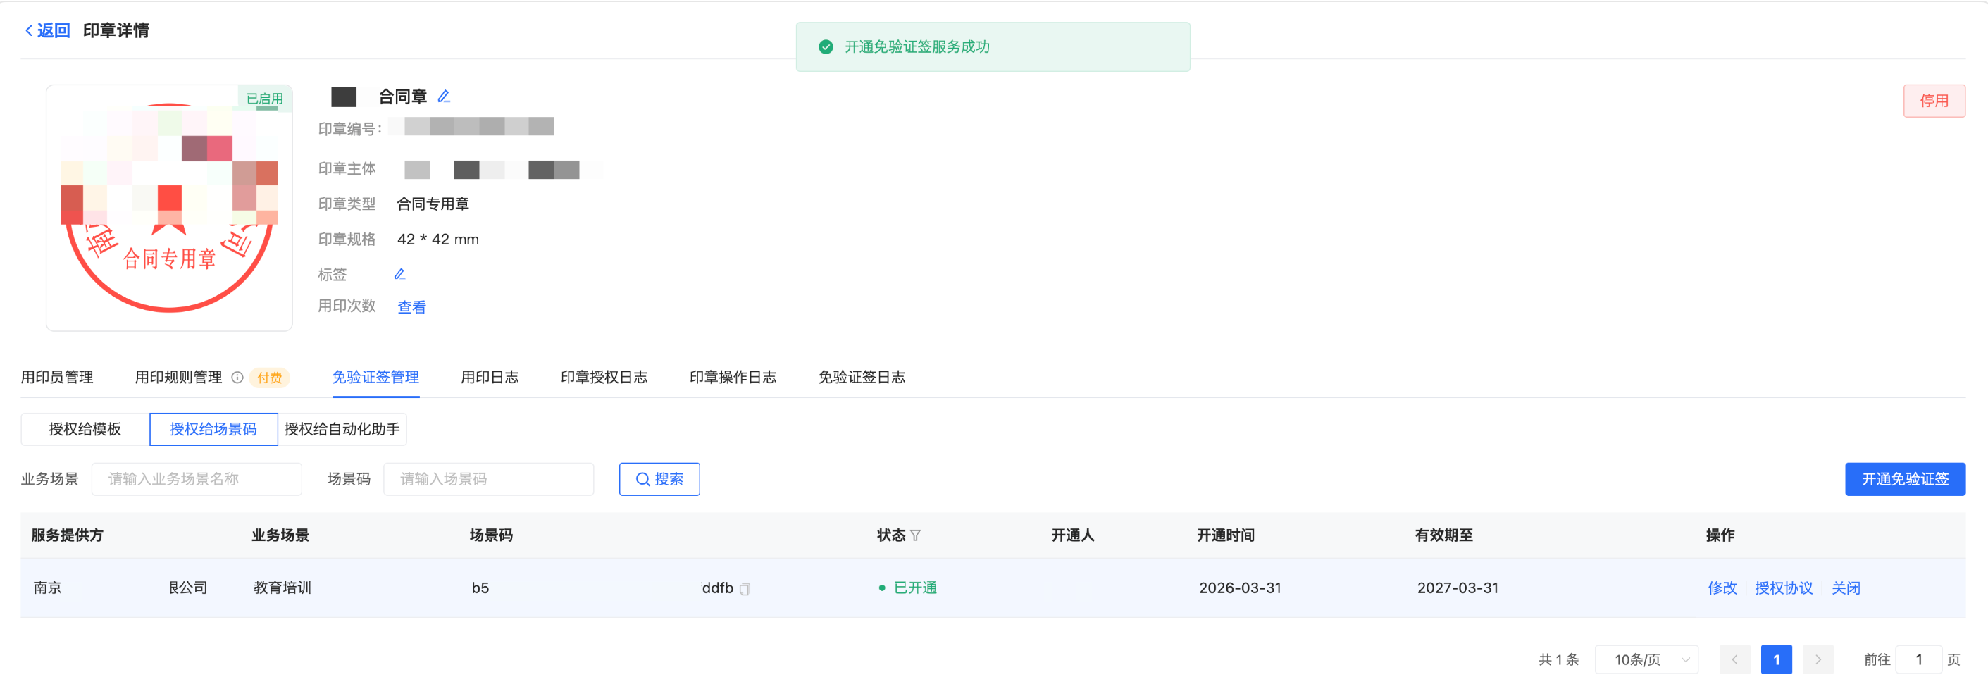Go back using the 返回 link
This screenshot has height=689, width=1988.
click(48, 30)
